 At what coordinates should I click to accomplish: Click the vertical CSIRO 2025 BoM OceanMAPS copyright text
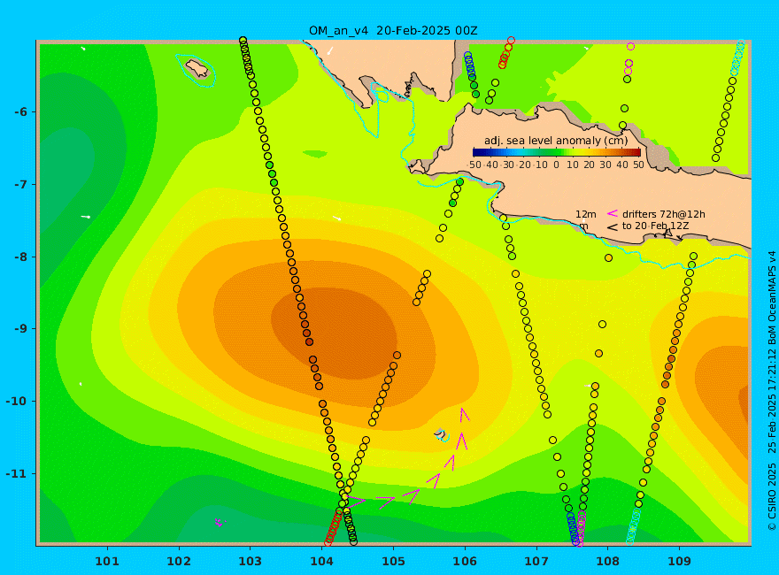772,391
